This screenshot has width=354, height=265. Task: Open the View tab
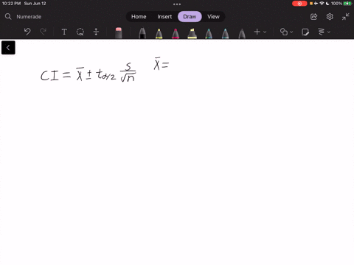coord(213,17)
